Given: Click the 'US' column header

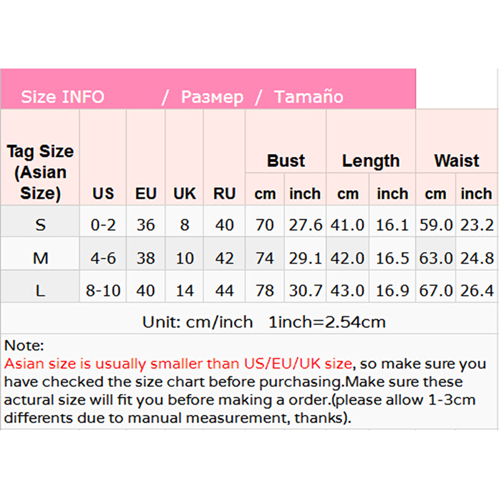Looking at the screenshot, I should click(103, 193).
